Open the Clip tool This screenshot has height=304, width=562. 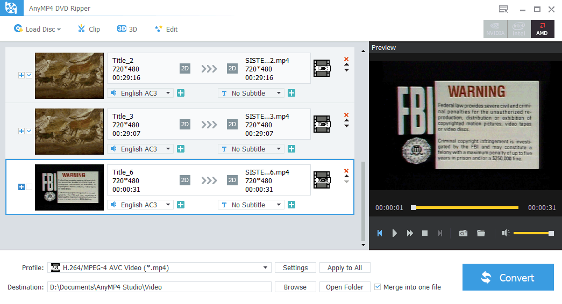point(89,29)
